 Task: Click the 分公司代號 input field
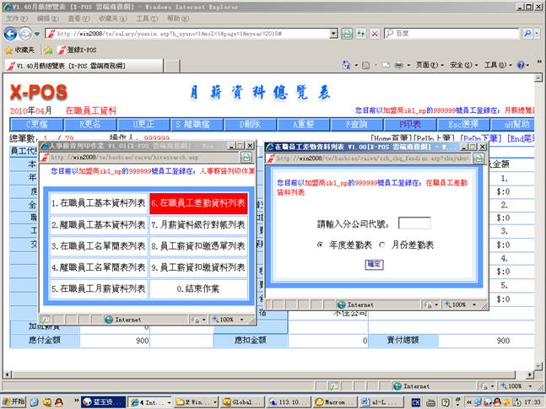coord(414,223)
